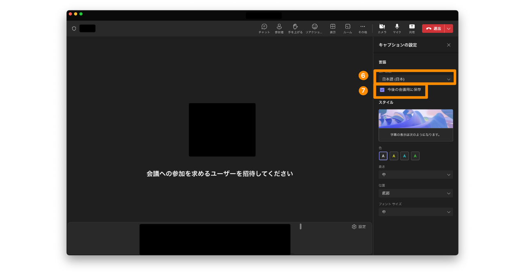Select the yellow caption color swatch
Image resolution: width=525 pixels, height=275 pixels.
click(x=394, y=156)
